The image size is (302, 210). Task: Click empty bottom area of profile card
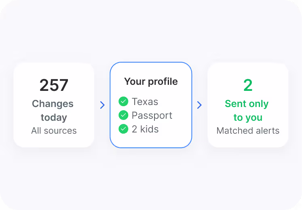[x=151, y=141]
